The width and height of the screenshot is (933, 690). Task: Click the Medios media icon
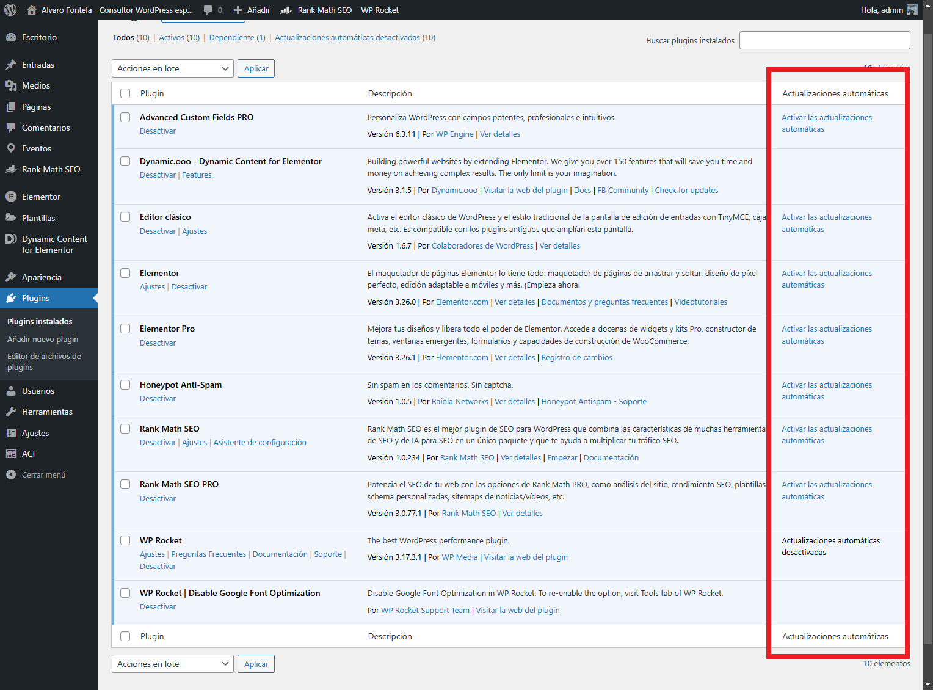(11, 85)
